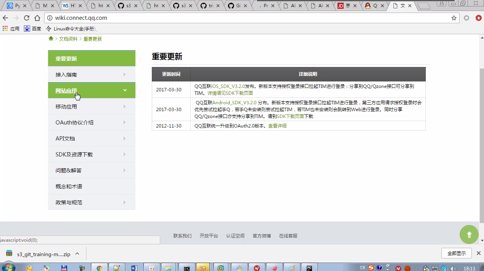The height and width of the screenshot is (271, 484).
Task: Open Android_SDK_V3.2.0 link
Action: pyautogui.click(x=234, y=103)
